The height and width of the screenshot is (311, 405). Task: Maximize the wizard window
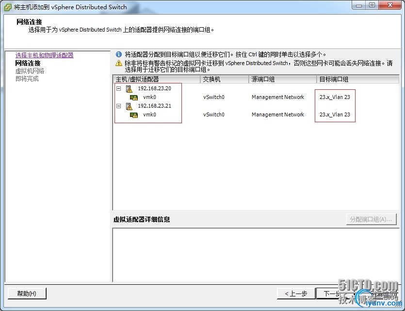[372, 5]
